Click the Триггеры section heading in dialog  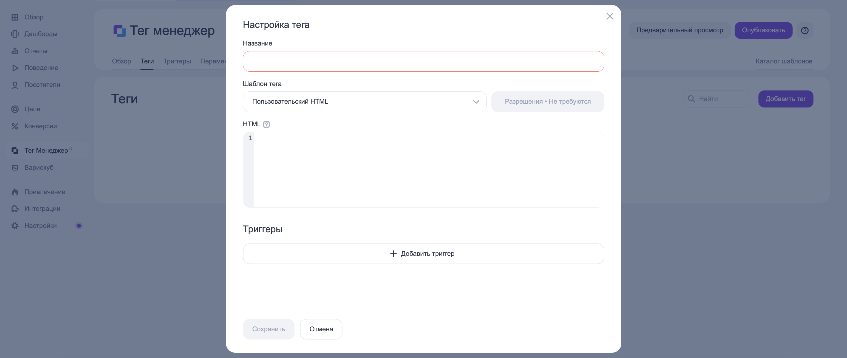(x=262, y=229)
